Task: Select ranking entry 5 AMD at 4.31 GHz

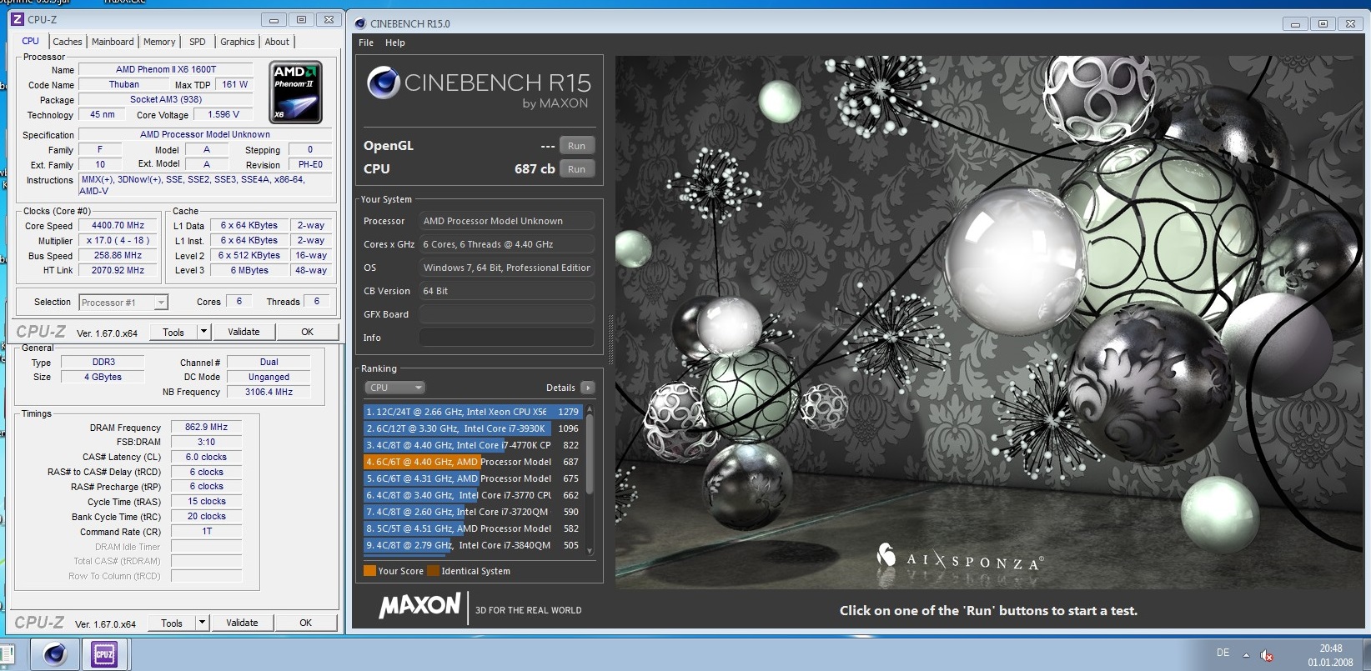Action: (473, 478)
